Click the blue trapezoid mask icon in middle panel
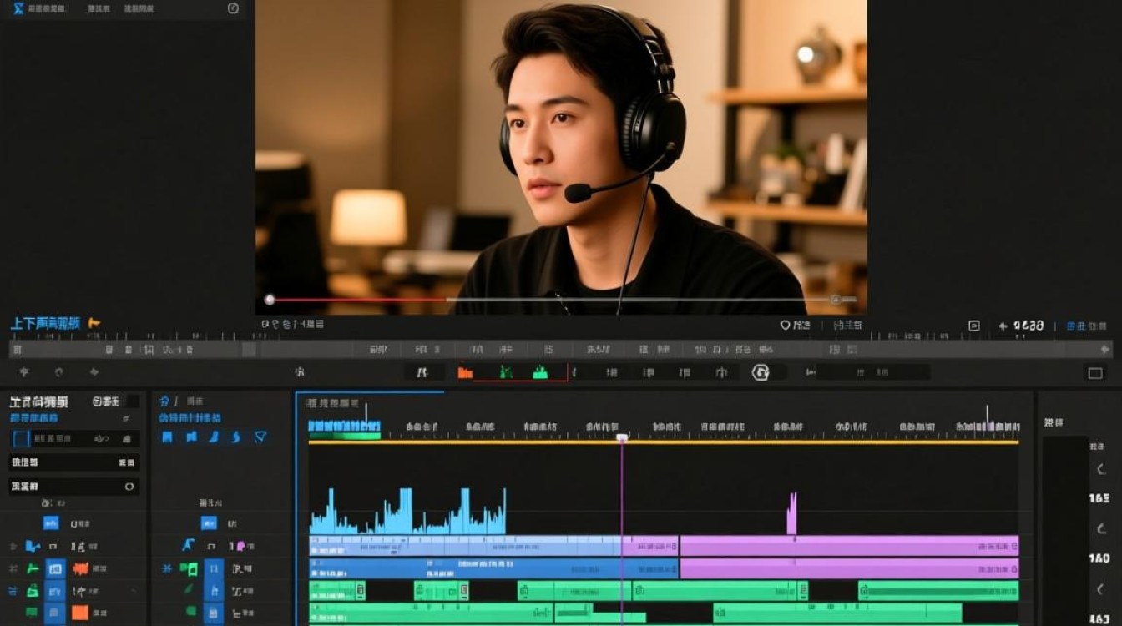Screen dimensions: 1122x626 tap(260, 437)
